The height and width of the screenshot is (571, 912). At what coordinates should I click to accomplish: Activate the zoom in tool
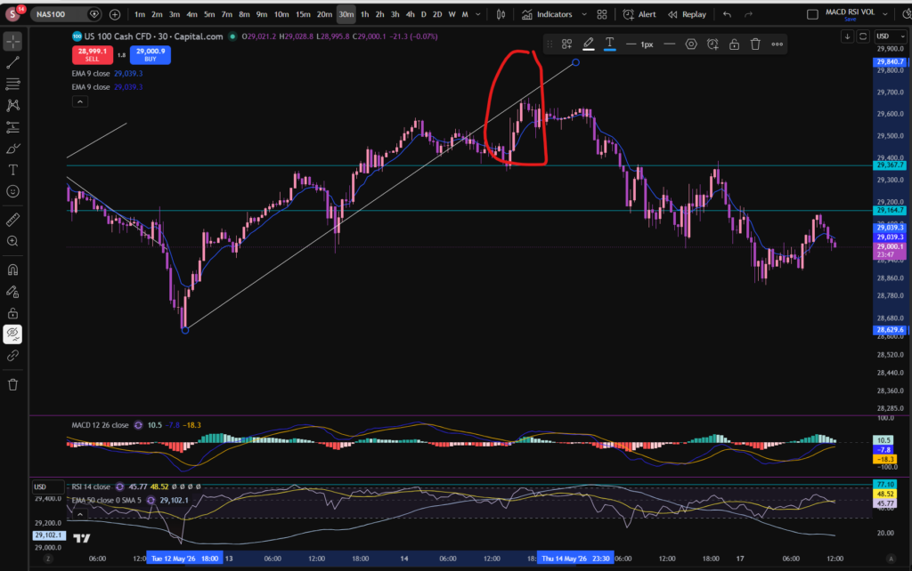12,241
